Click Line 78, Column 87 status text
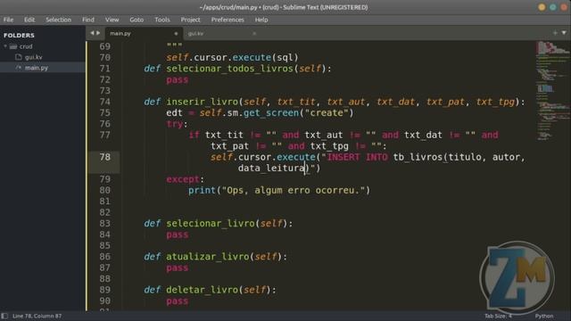Image resolution: width=571 pixels, height=321 pixels. coord(37,316)
